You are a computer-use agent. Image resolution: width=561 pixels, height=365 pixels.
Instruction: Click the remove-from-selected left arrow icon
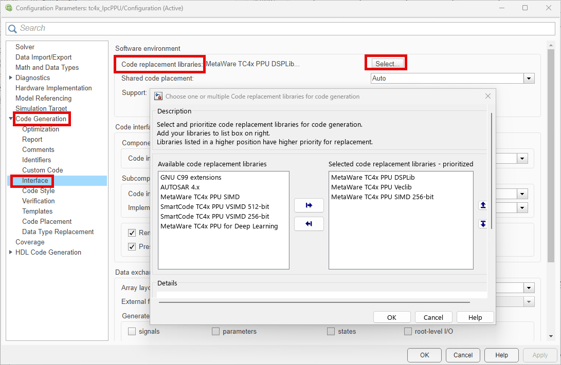click(309, 224)
